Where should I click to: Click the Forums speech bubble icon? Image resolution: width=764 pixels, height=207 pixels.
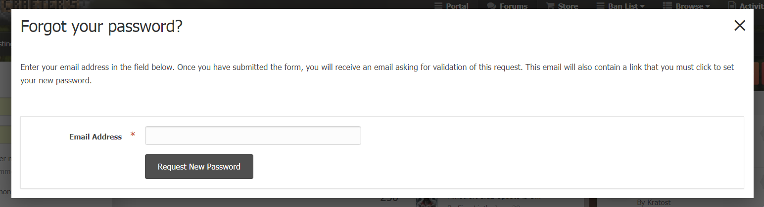[x=491, y=6]
